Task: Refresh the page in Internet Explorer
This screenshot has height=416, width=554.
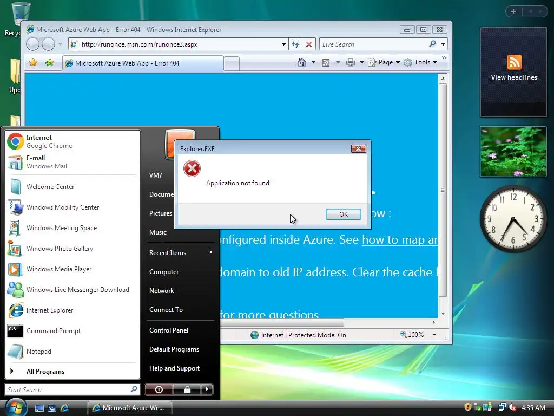Action: (x=295, y=44)
